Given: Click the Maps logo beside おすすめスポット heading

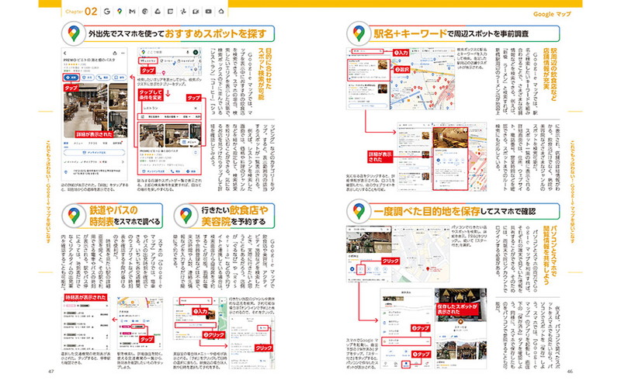Looking at the screenshot, I should (72, 33).
